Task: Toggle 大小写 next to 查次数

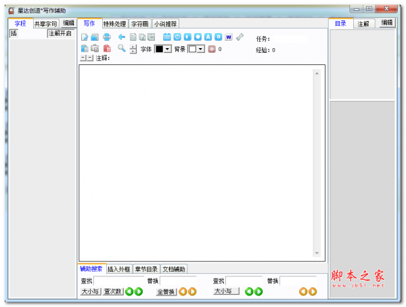Action: (x=91, y=291)
